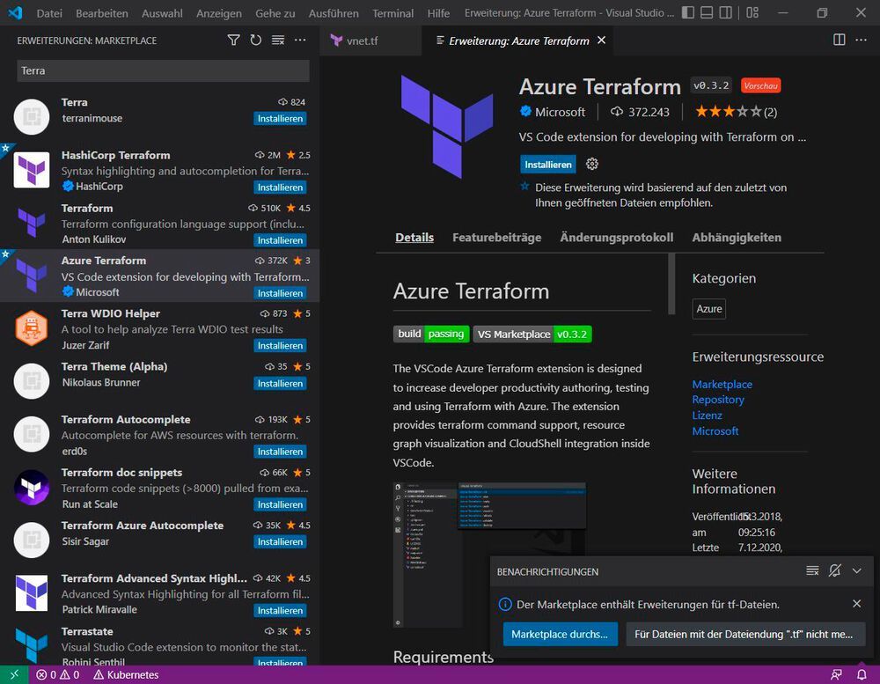Open the Abhängigkeiten tab
880x684 pixels.
[x=737, y=238]
